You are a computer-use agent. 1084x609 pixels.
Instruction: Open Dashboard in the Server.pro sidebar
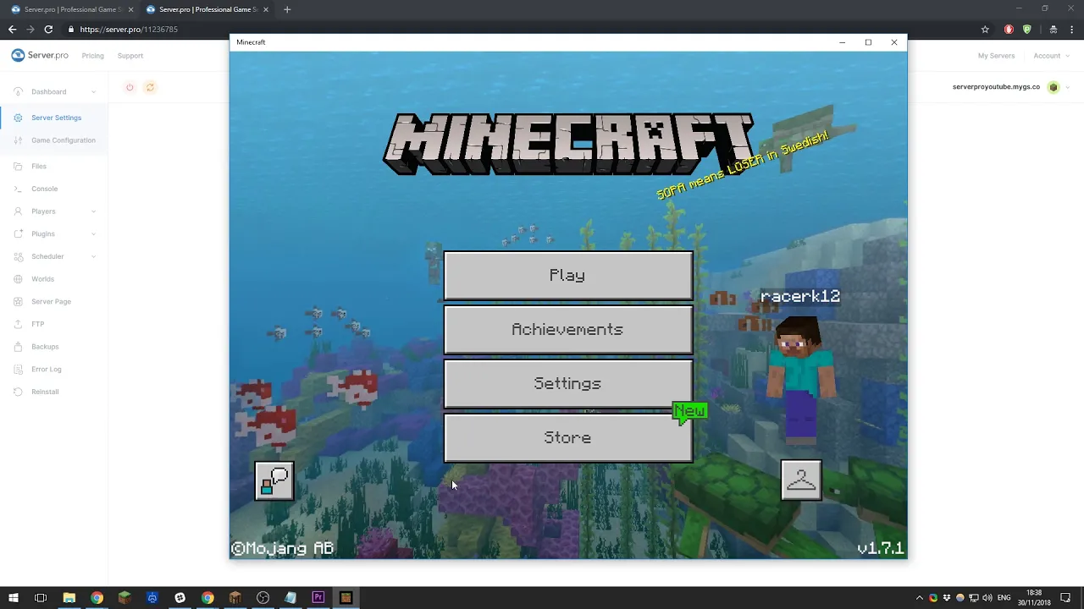[x=48, y=91]
